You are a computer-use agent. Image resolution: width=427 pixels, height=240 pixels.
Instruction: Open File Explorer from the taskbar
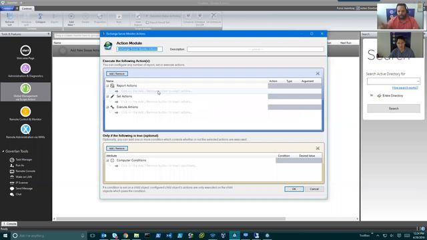tap(136, 235)
